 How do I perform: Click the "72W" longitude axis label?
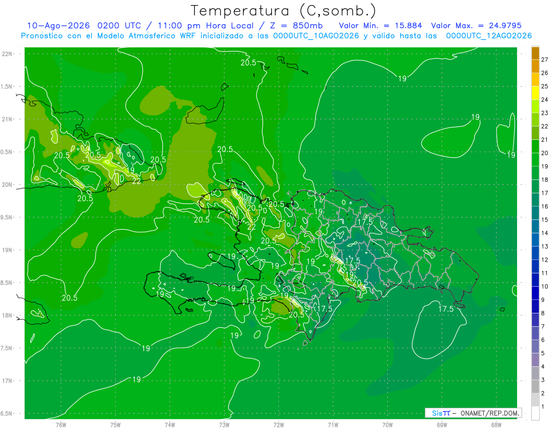pyautogui.click(x=278, y=425)
